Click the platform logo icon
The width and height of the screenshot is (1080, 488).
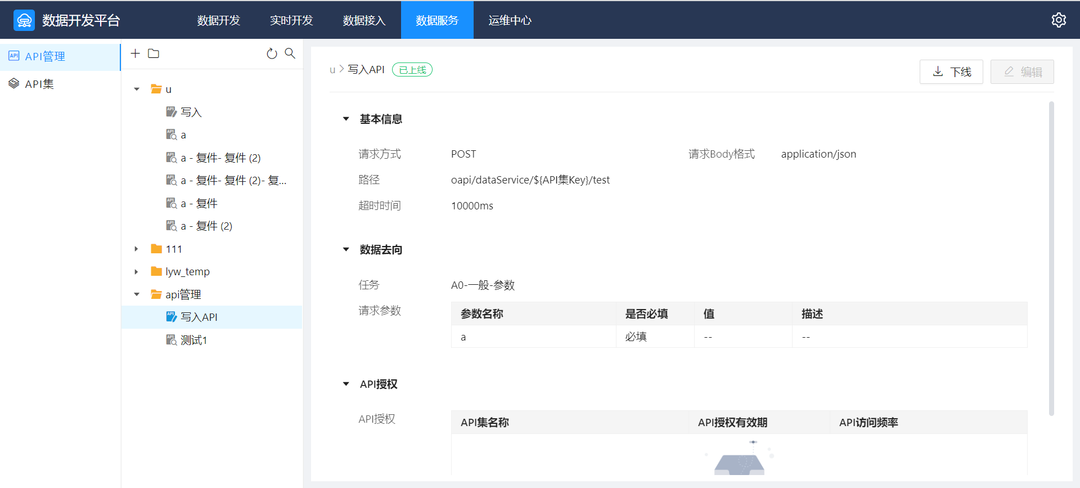click(24, 20)
